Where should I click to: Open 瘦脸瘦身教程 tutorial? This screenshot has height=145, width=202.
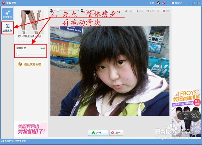(30, 64)
